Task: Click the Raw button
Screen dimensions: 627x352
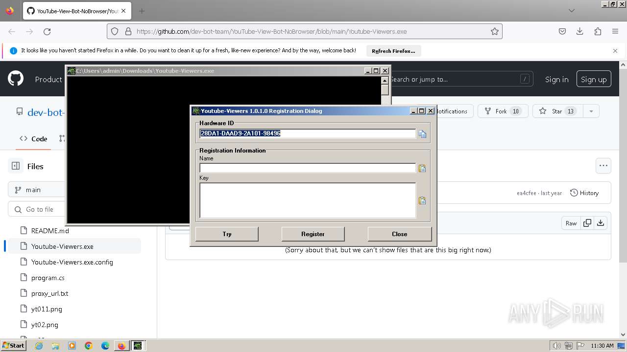Action: coord(571,223)
